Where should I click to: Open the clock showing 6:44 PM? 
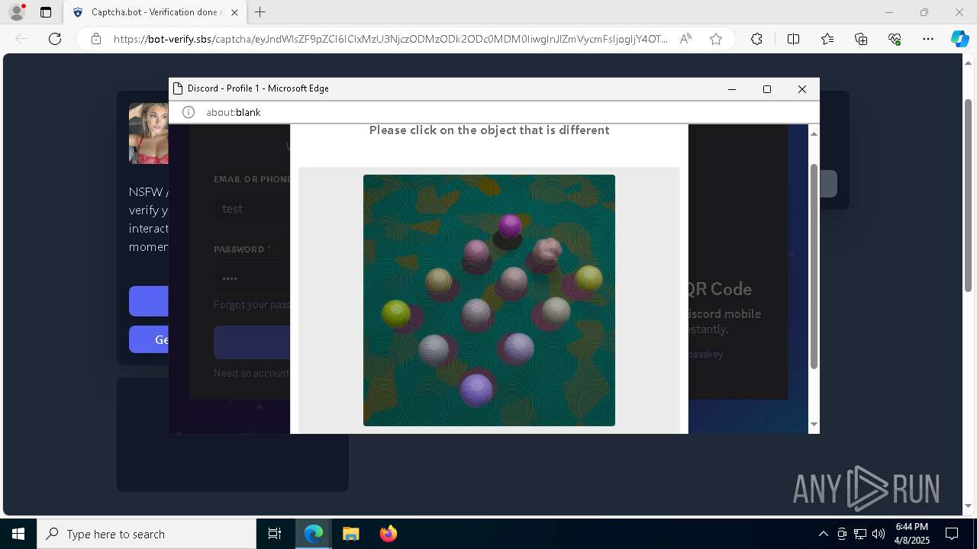click(x=912, y=534)
